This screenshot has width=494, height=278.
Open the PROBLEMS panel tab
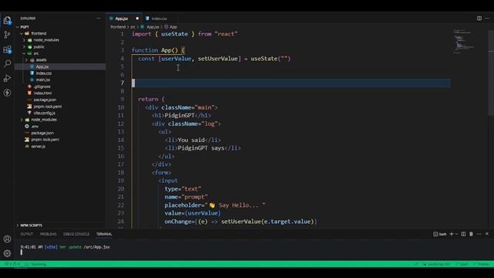point(48,234)
